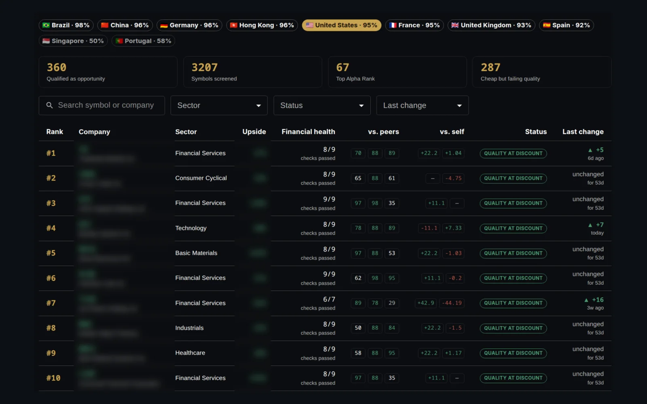647x404 pixels.
Task: Expand the Last change filter dropdown
Action: click(423, 105)
